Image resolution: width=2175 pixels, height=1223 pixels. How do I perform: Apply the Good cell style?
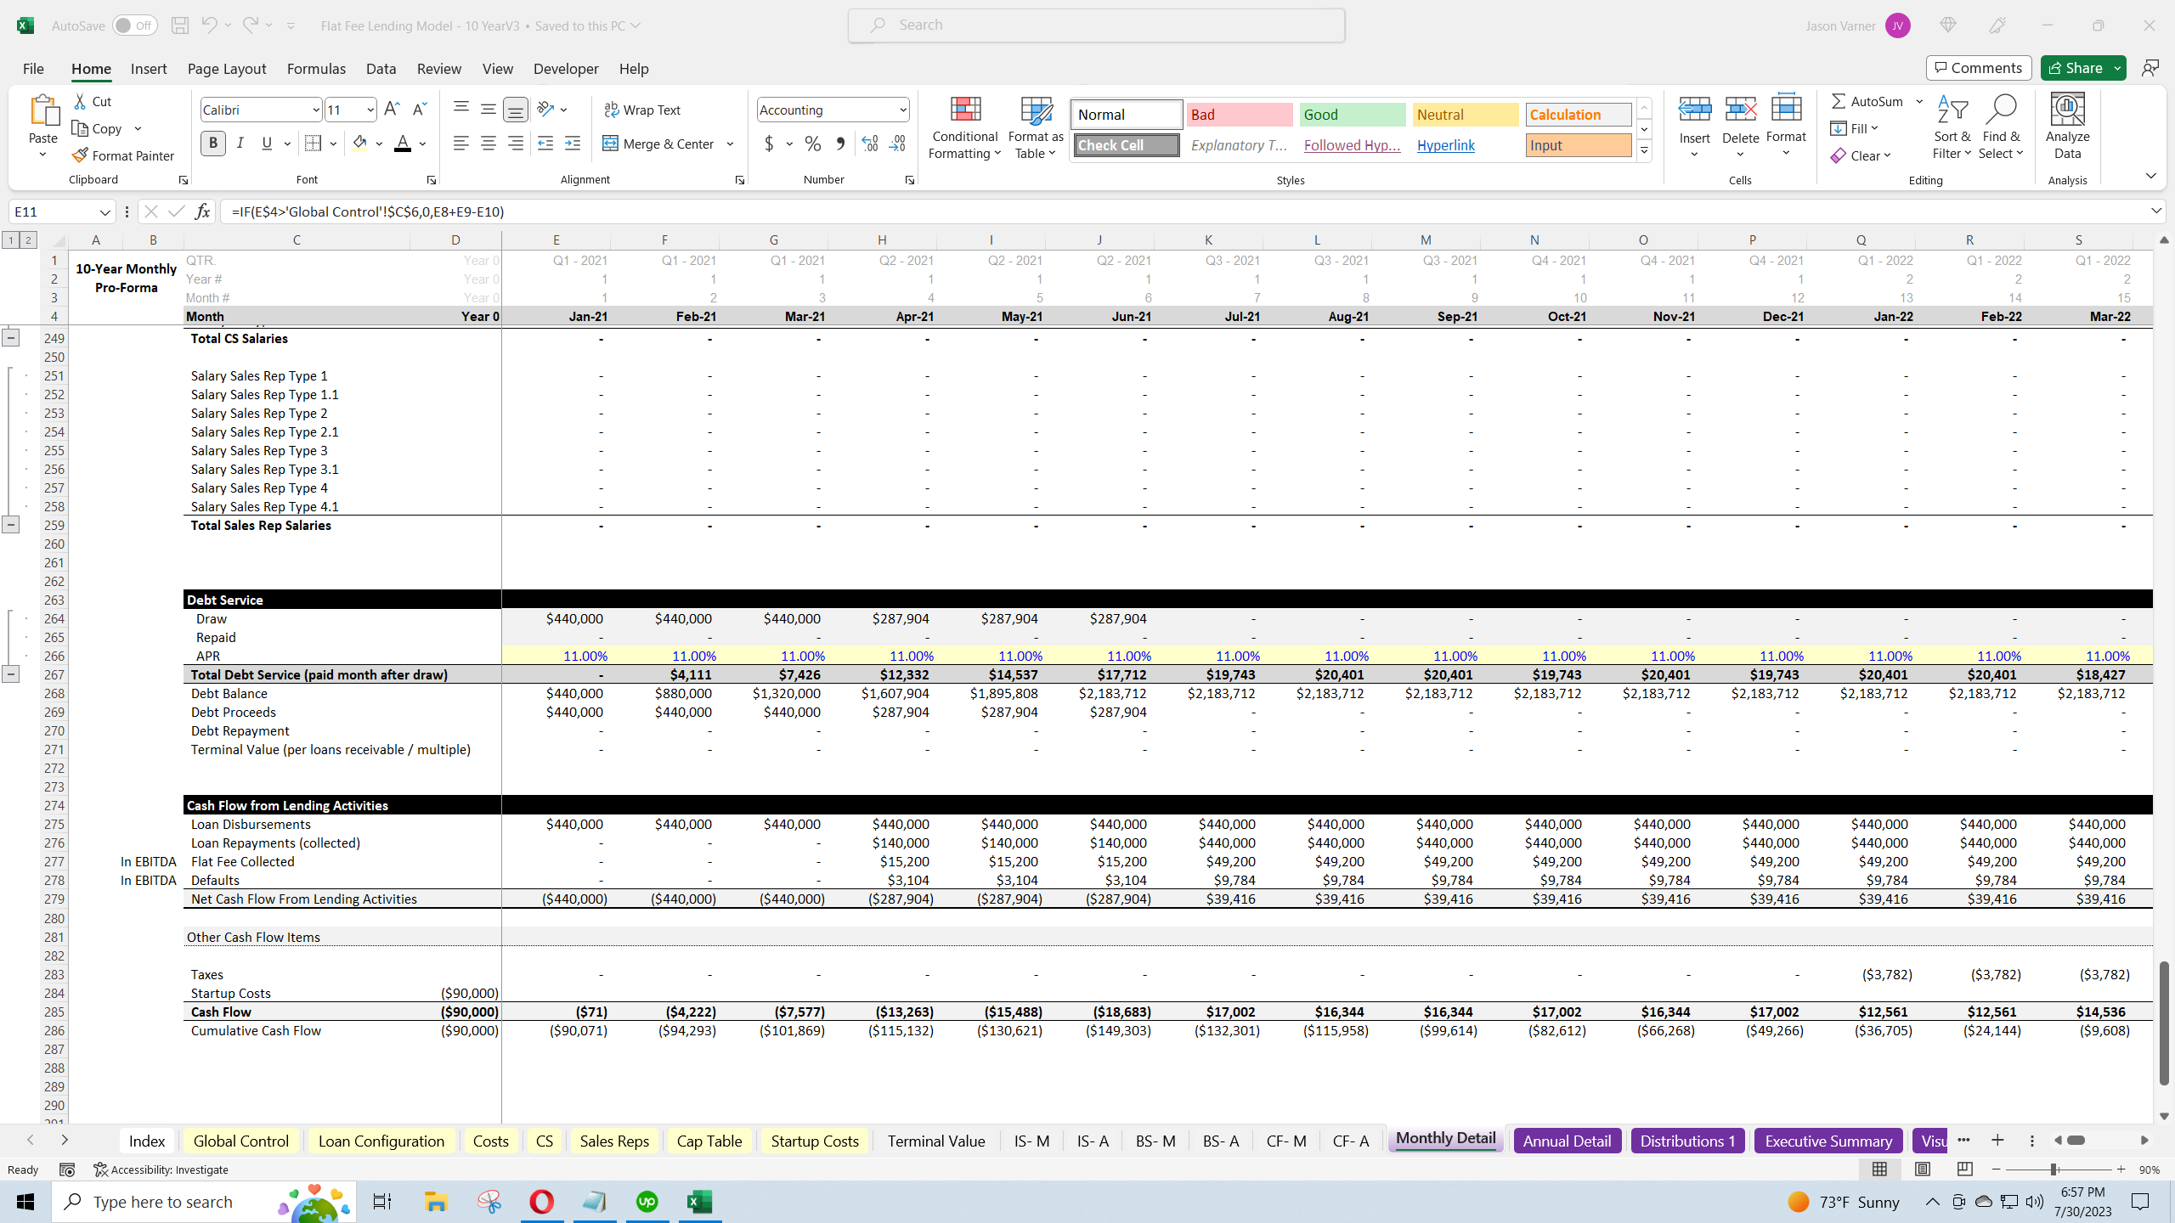[1352, 115]
